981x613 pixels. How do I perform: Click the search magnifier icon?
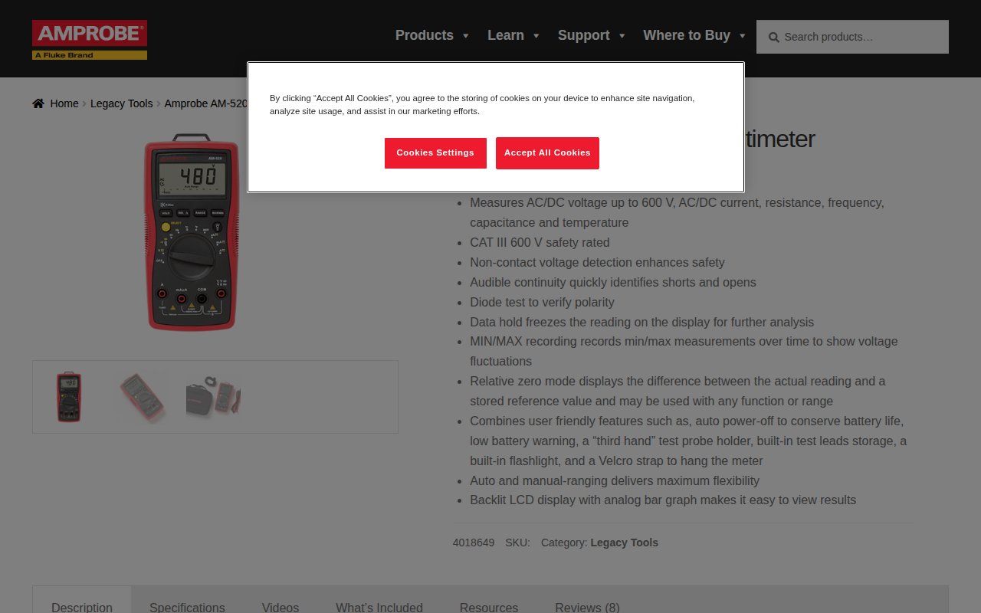coord(773,38)
